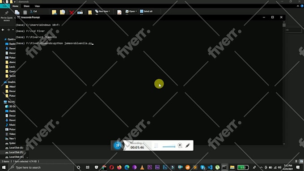The height and width of the screenshot is (171, 304).
Task: Open the webcam option in recorder bar
Action: tap(180, 145)
